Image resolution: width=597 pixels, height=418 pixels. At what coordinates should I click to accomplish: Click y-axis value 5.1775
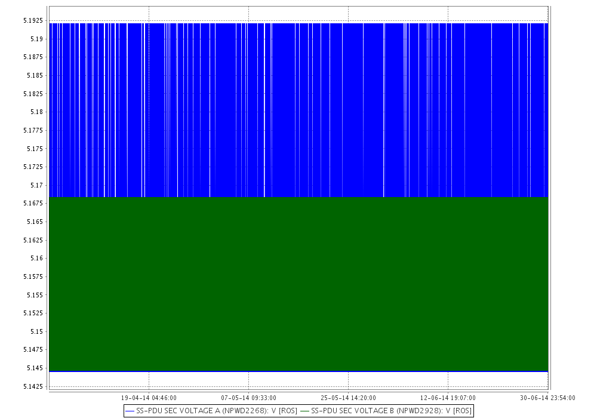tap(33, 130)
